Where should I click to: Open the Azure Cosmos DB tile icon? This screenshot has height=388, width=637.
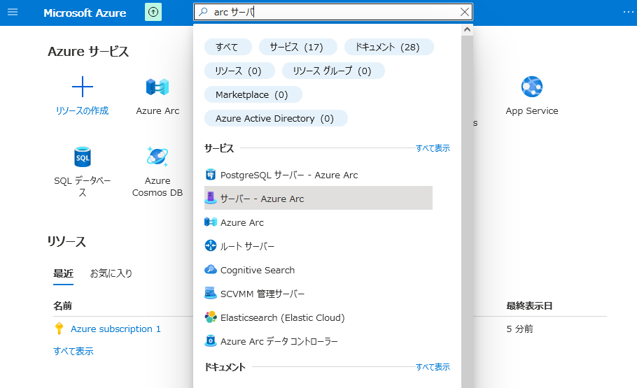pos(157,157)
